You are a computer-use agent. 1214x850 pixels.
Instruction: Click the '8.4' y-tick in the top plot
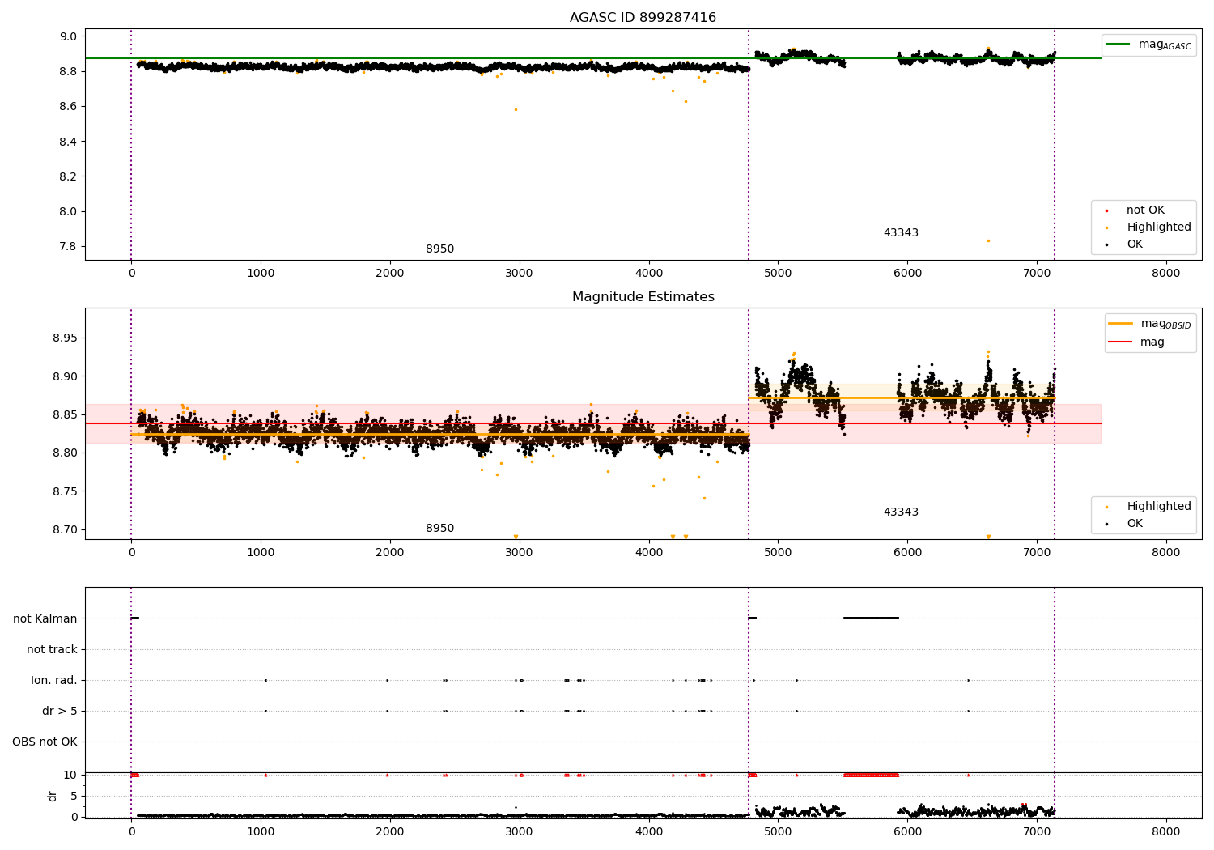pos(68,142)
